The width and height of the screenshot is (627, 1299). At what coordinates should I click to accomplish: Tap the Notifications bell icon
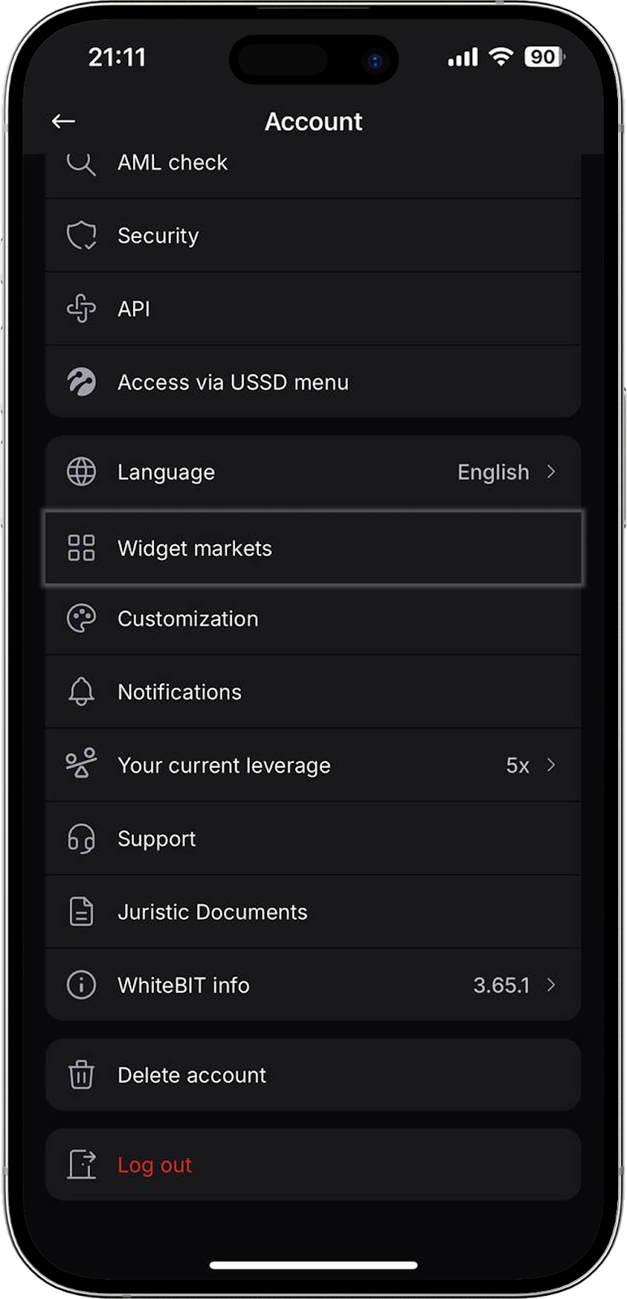tap(81, 692)
